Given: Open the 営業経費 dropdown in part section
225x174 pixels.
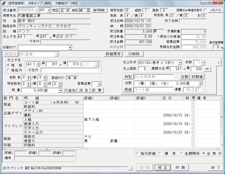Looking at the screenshot, I should [x=99, y=84].
